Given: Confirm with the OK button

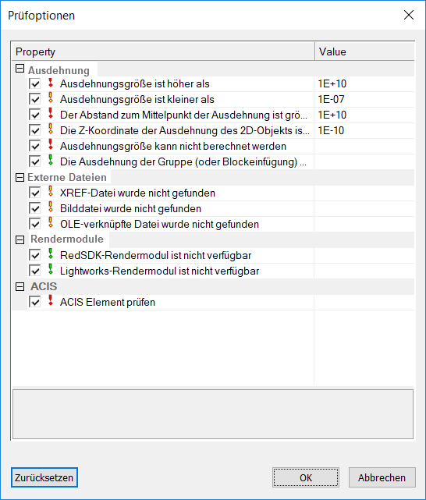Looking at the screenshot, I should tap(306, 477).
